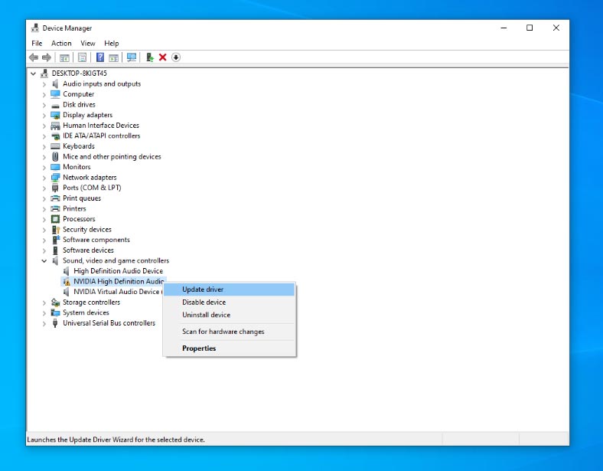Collapse Sound, video and game controllers
The height and width of the screenshot is (471, 603).
pyautogui.click(x=44, y=261)
